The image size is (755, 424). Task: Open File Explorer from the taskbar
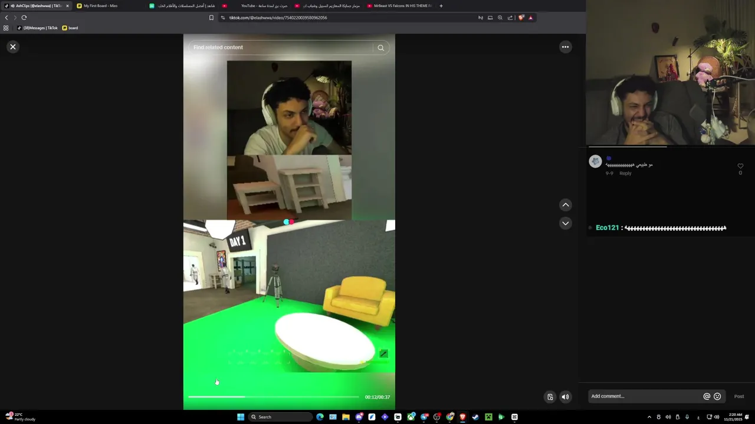(346, 417)
